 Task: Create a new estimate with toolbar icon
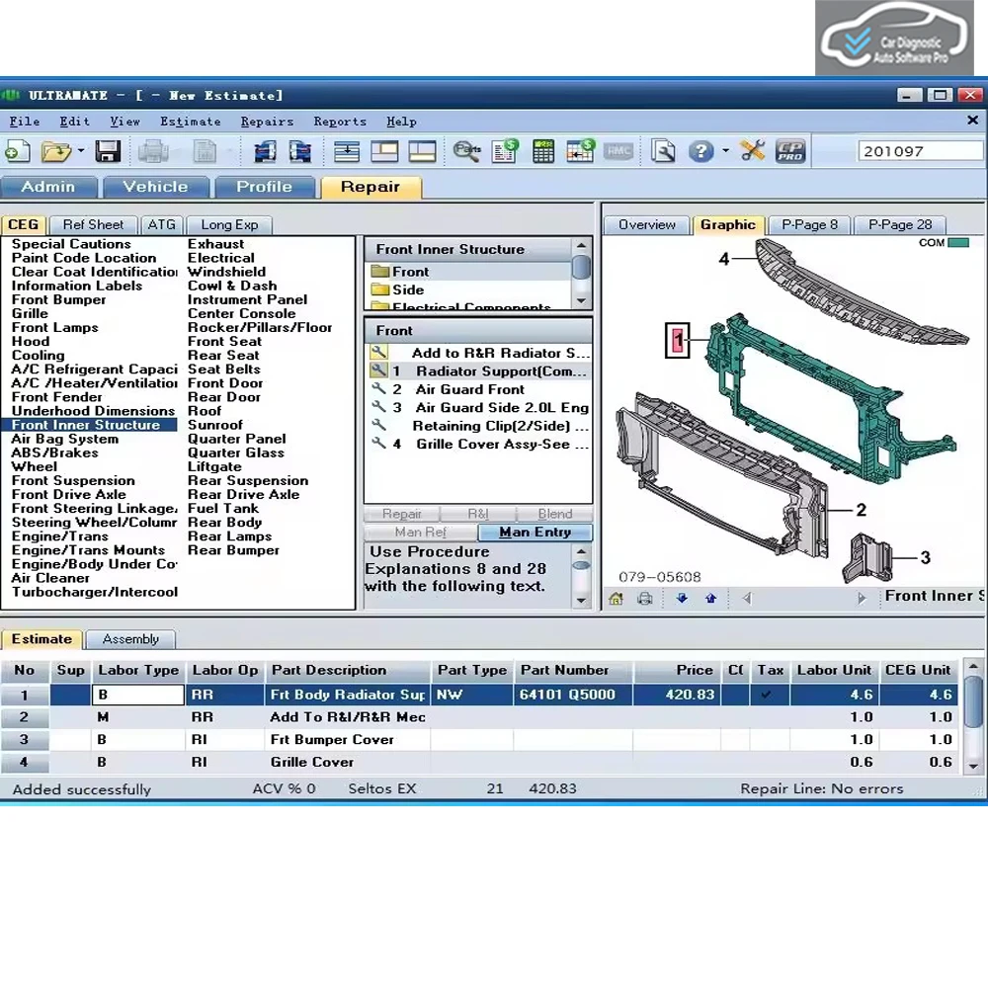coord(17,151)
